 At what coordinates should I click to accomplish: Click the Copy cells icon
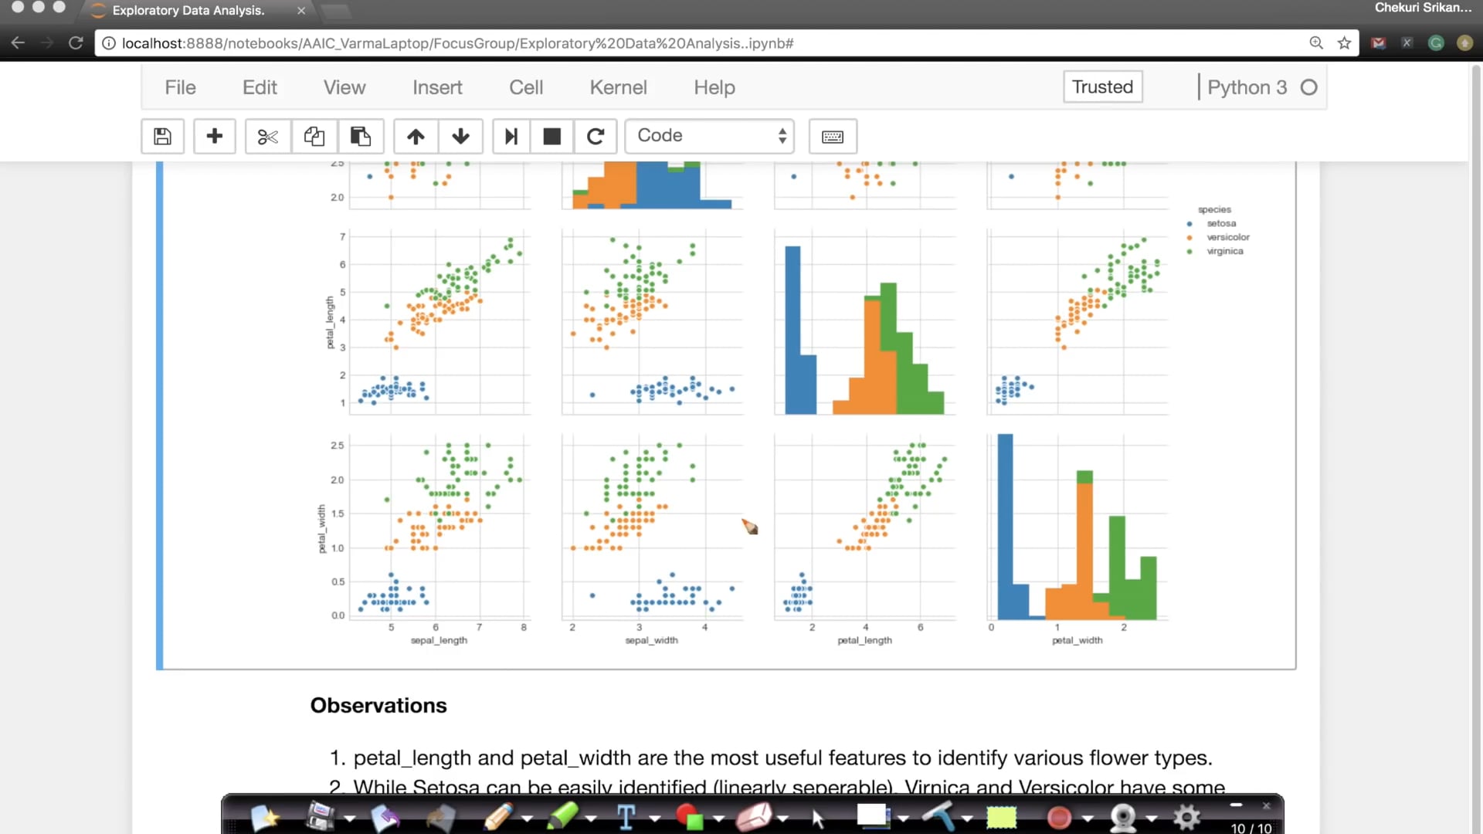314,135
